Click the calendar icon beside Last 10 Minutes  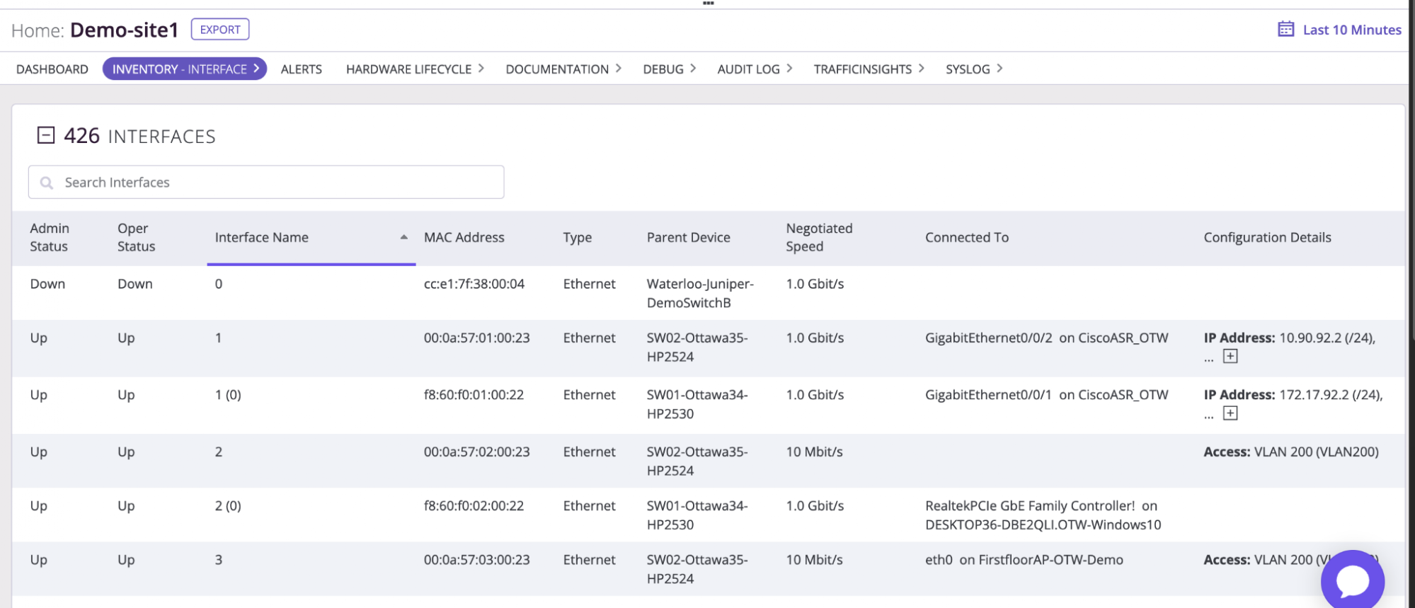(1285, 29)
